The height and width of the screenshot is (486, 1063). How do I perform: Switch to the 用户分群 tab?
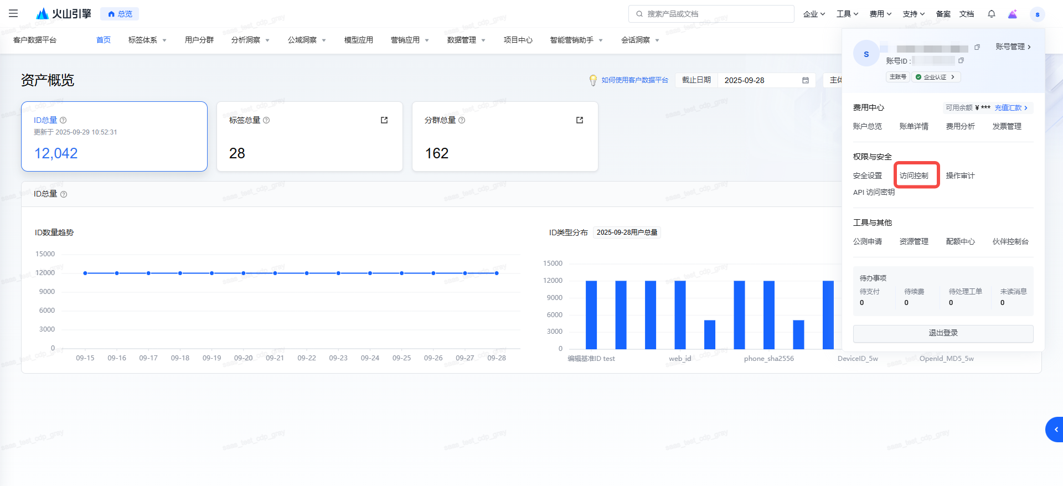[199, 40]
